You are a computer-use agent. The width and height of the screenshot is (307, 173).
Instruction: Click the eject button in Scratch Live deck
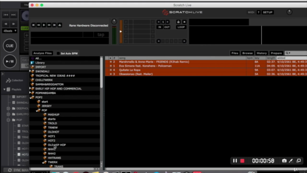point(59,25)
